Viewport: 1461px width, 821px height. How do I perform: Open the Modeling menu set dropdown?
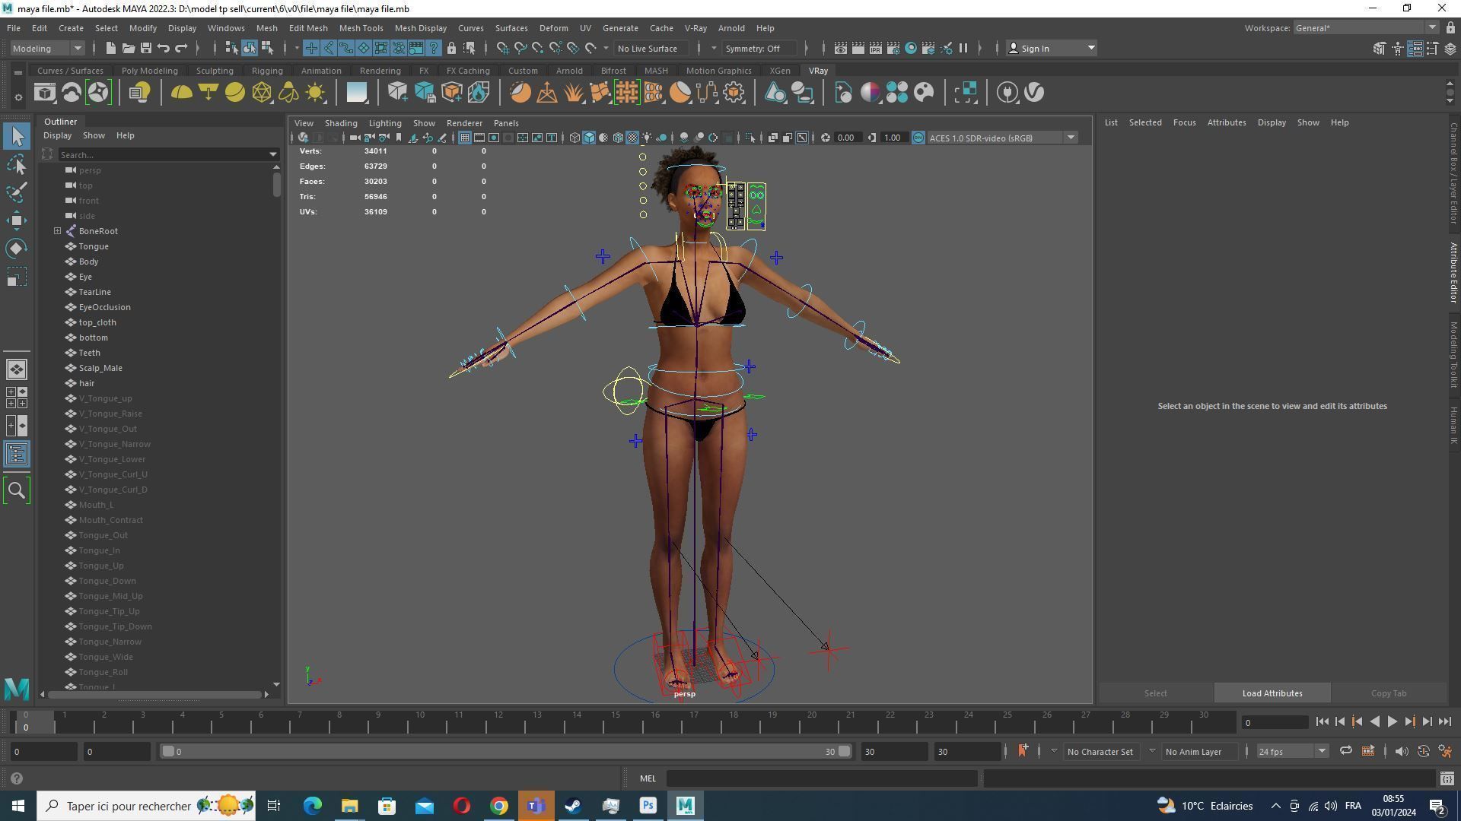[x=47, y=49]
